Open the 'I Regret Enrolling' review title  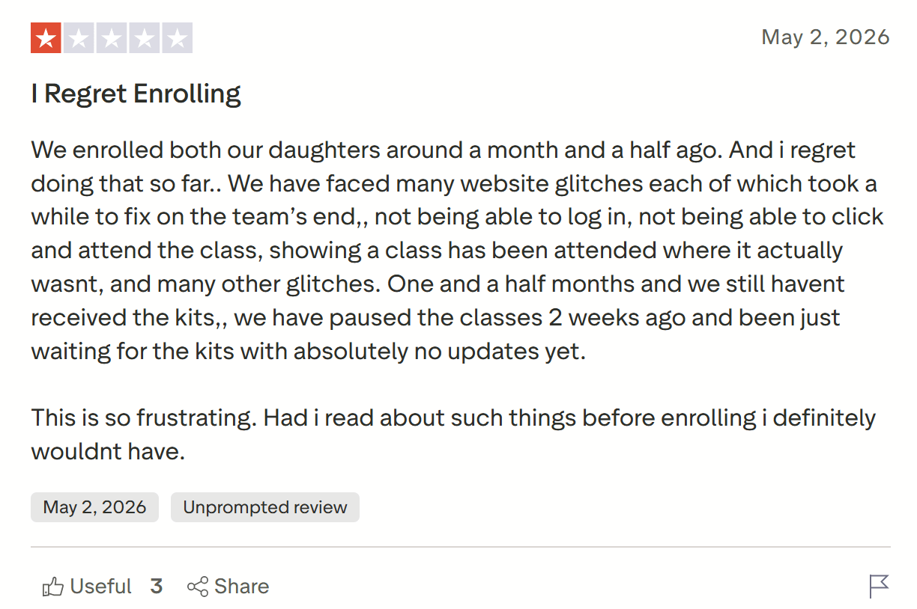136,94
